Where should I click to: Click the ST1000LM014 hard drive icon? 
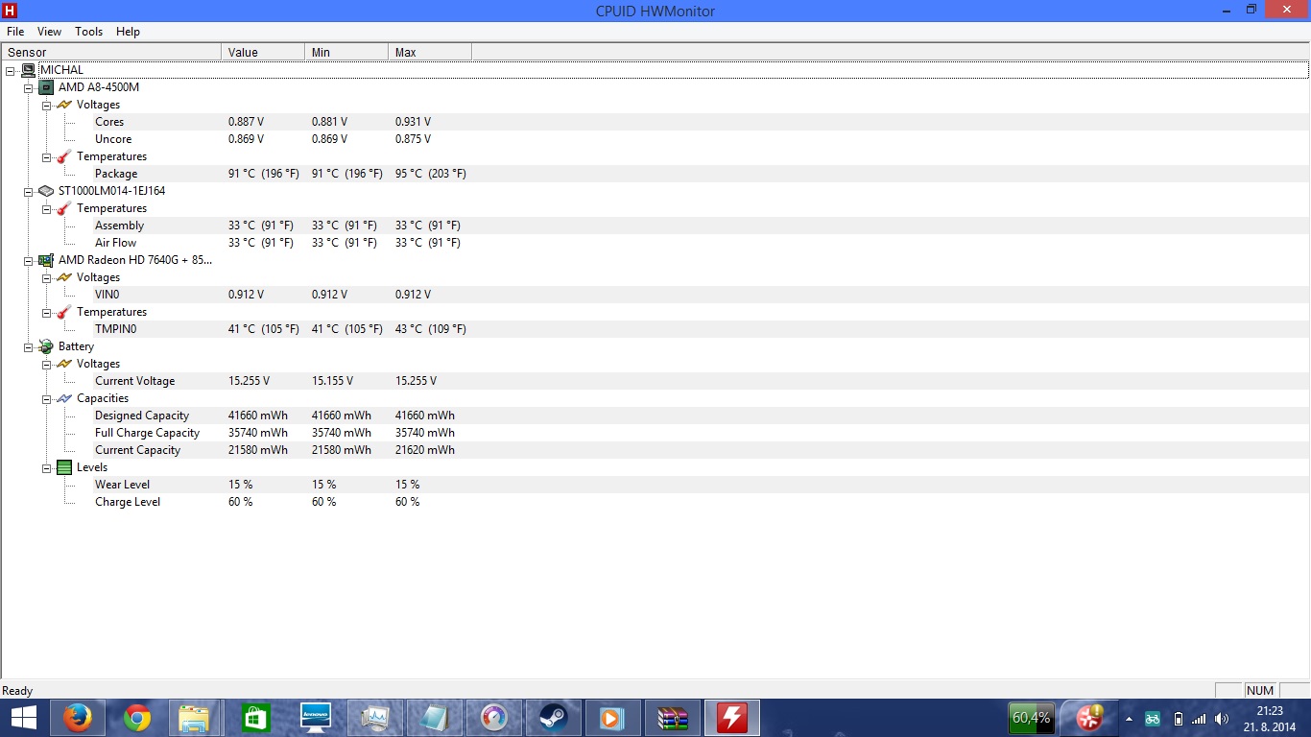pyautogui.click(x=46, y=191)
